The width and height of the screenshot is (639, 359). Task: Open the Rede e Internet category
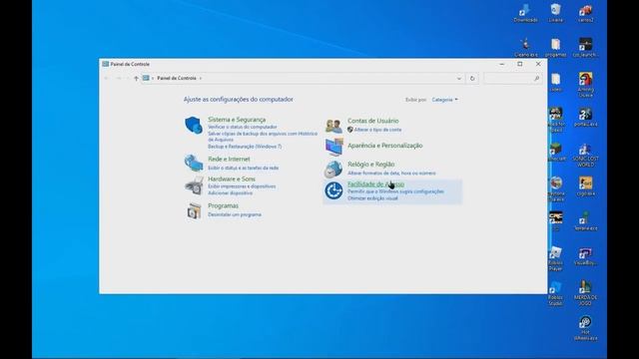click(229, 160)
